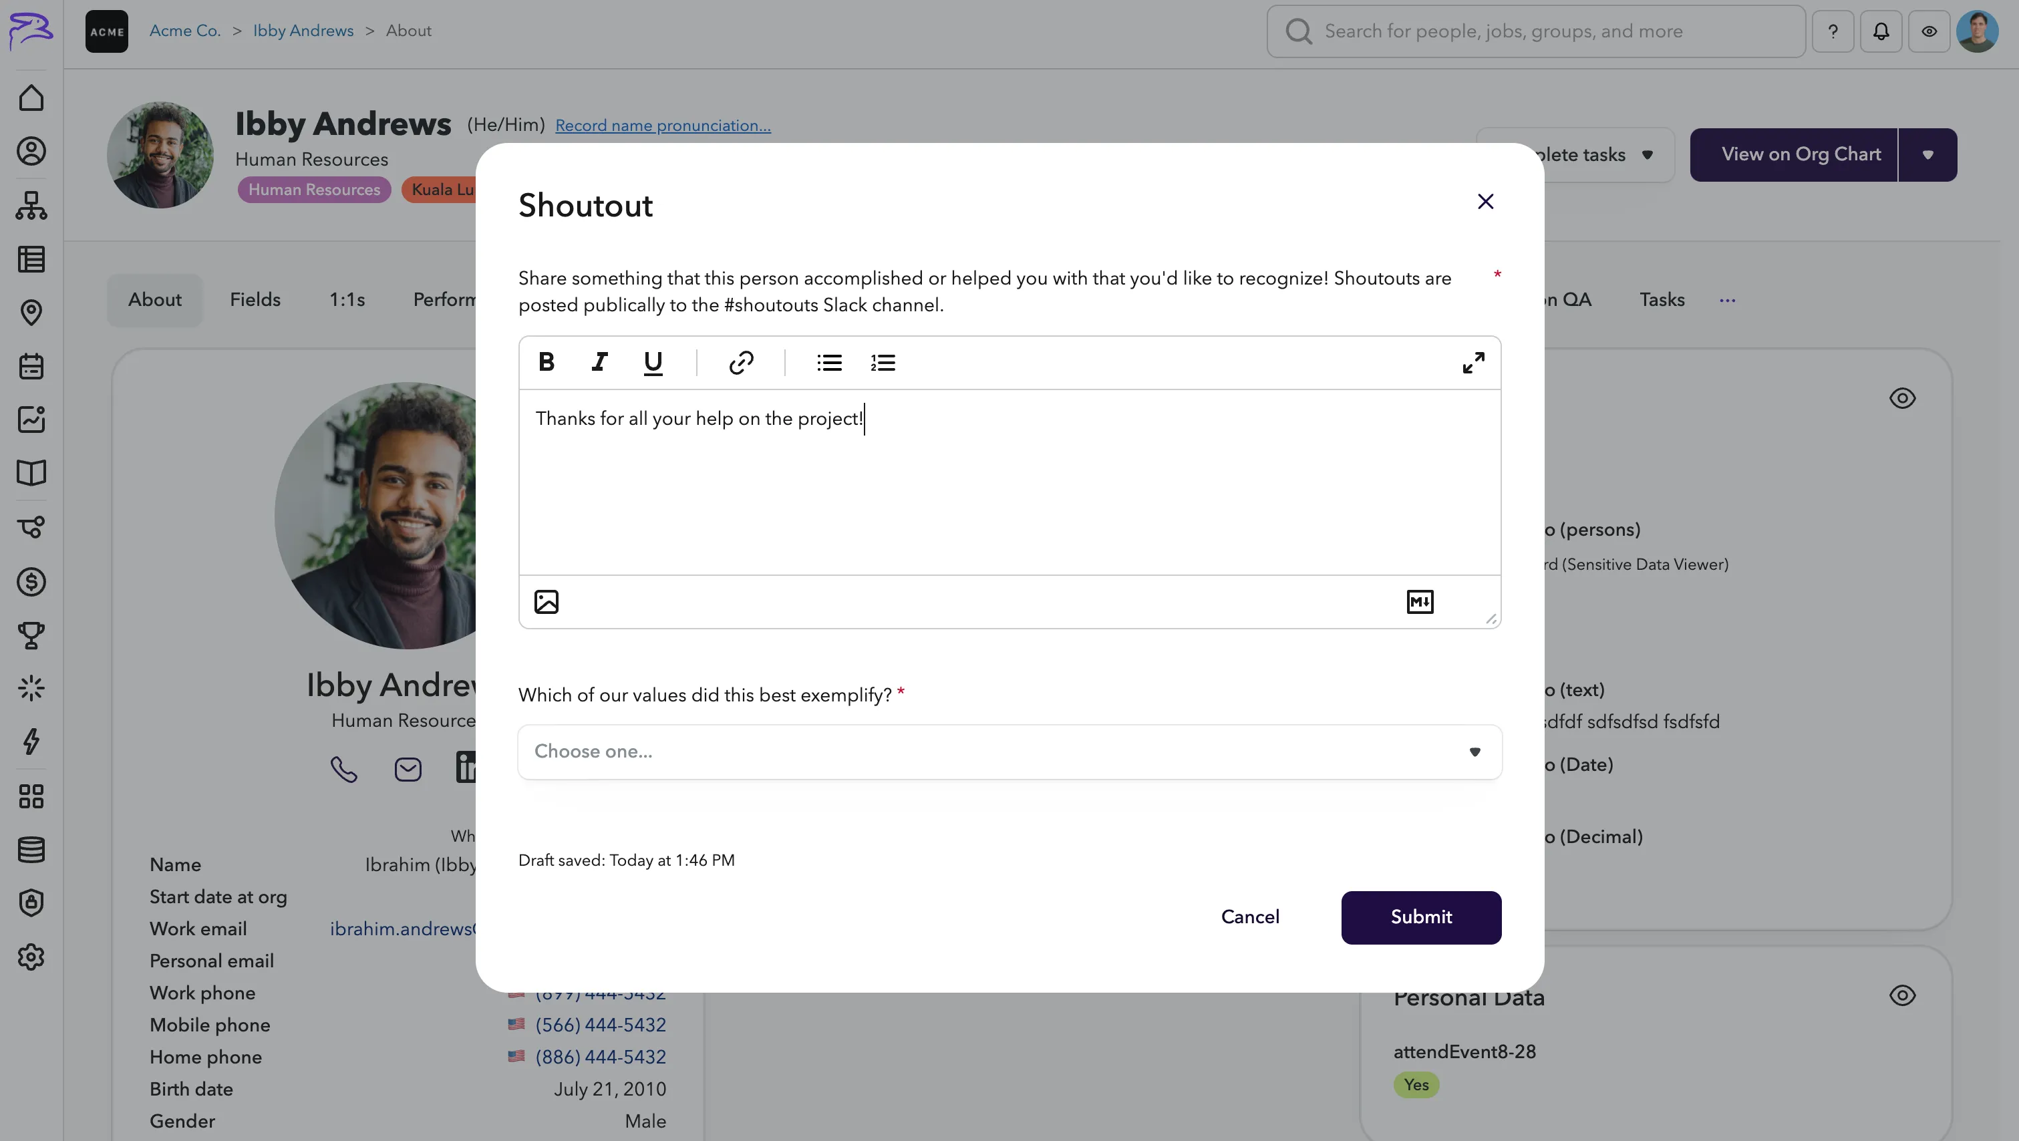This screenshot has width=2019, height=1141.
Task: Go to Ibby Andrews breadcrumb
Action: pos(303,31)
